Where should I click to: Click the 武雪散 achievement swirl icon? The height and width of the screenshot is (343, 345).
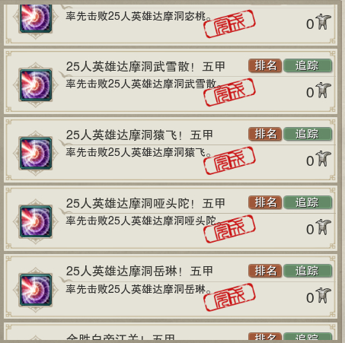(x=36, y=85)
